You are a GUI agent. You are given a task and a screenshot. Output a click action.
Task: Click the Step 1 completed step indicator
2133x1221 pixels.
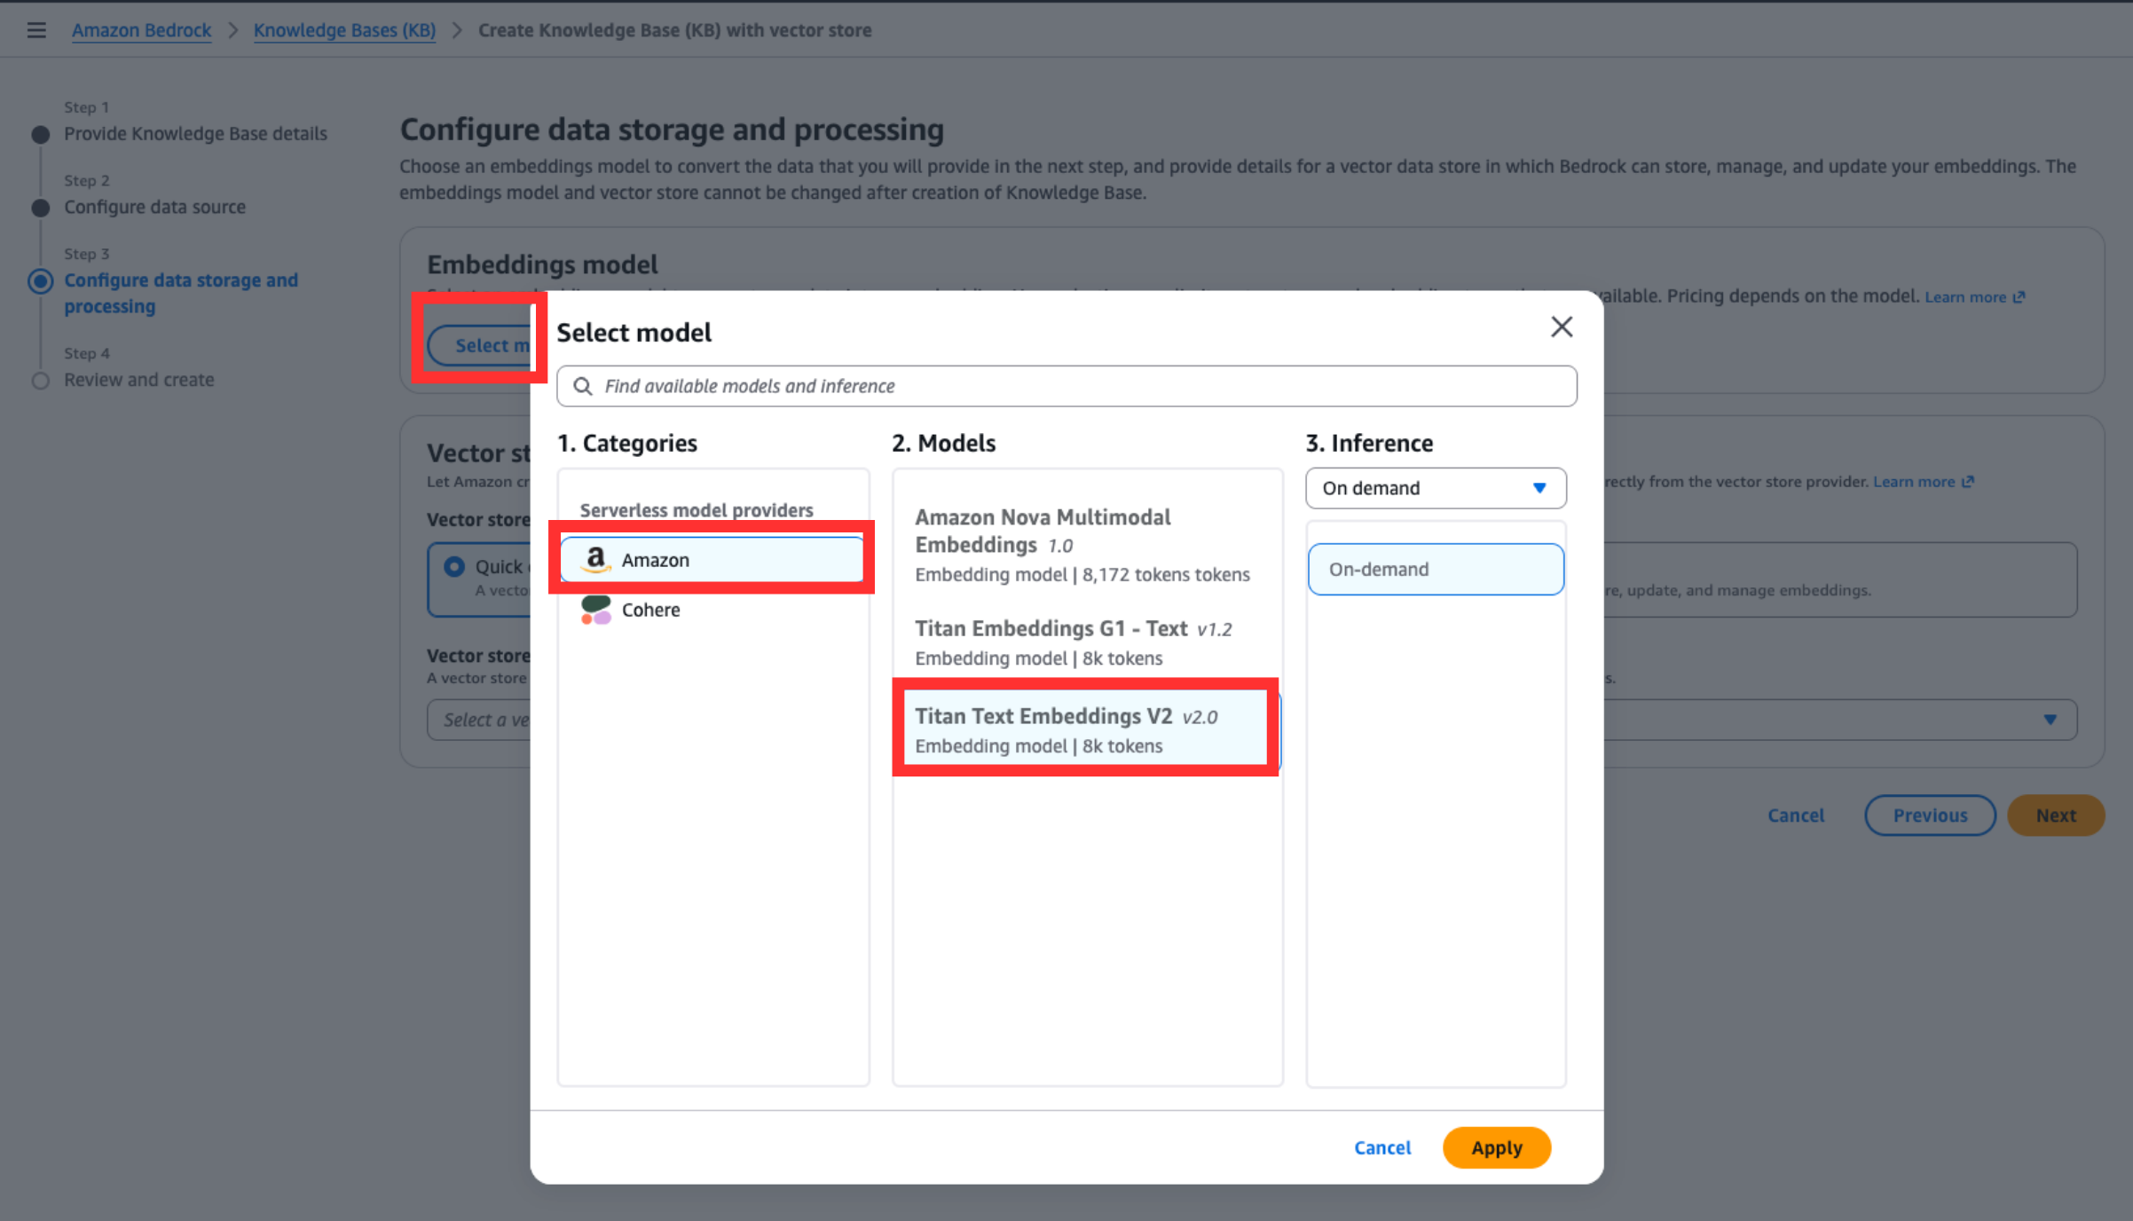point(41,135)
